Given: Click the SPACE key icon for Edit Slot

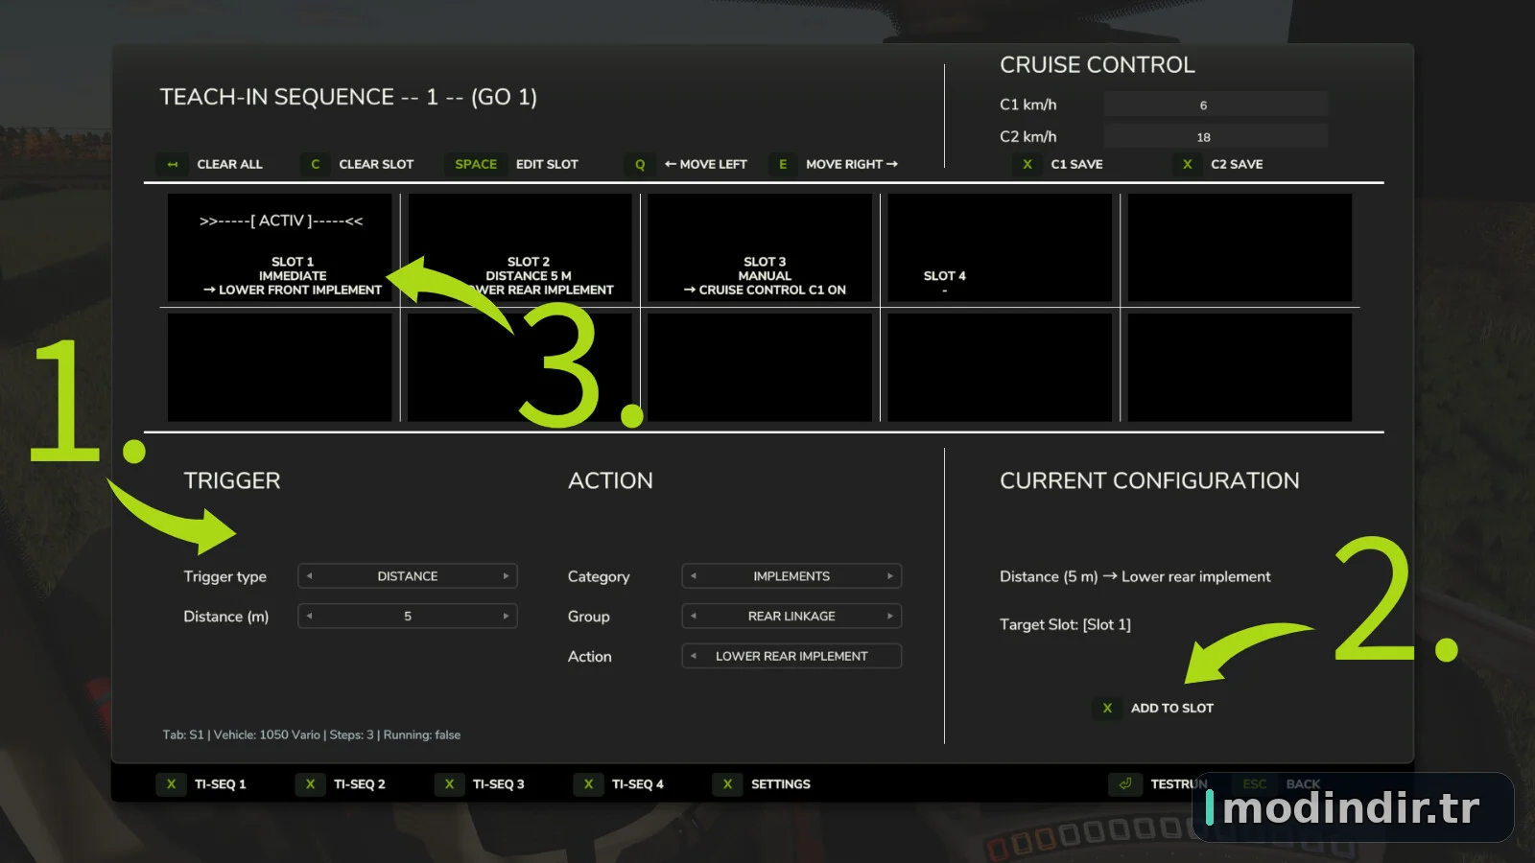Looking at the screenshot, I should click(x=476, y=164).
